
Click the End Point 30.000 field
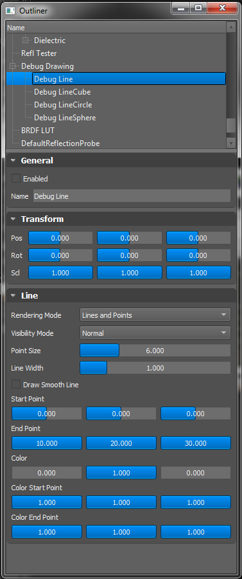click(x=196, y=443)
